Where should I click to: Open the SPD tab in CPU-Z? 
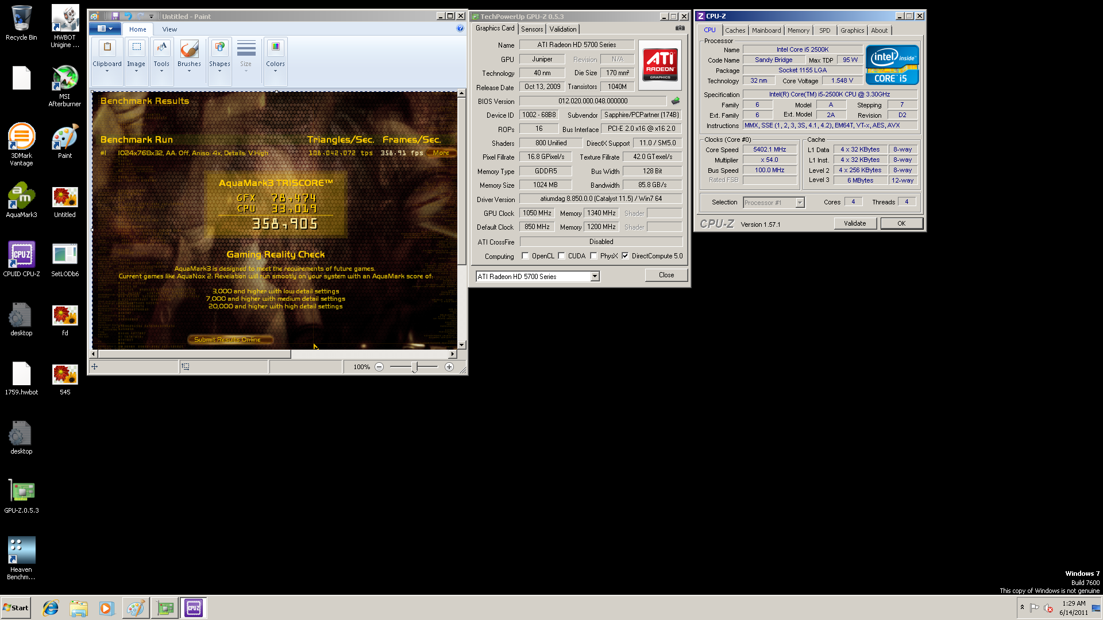(824, 30)
